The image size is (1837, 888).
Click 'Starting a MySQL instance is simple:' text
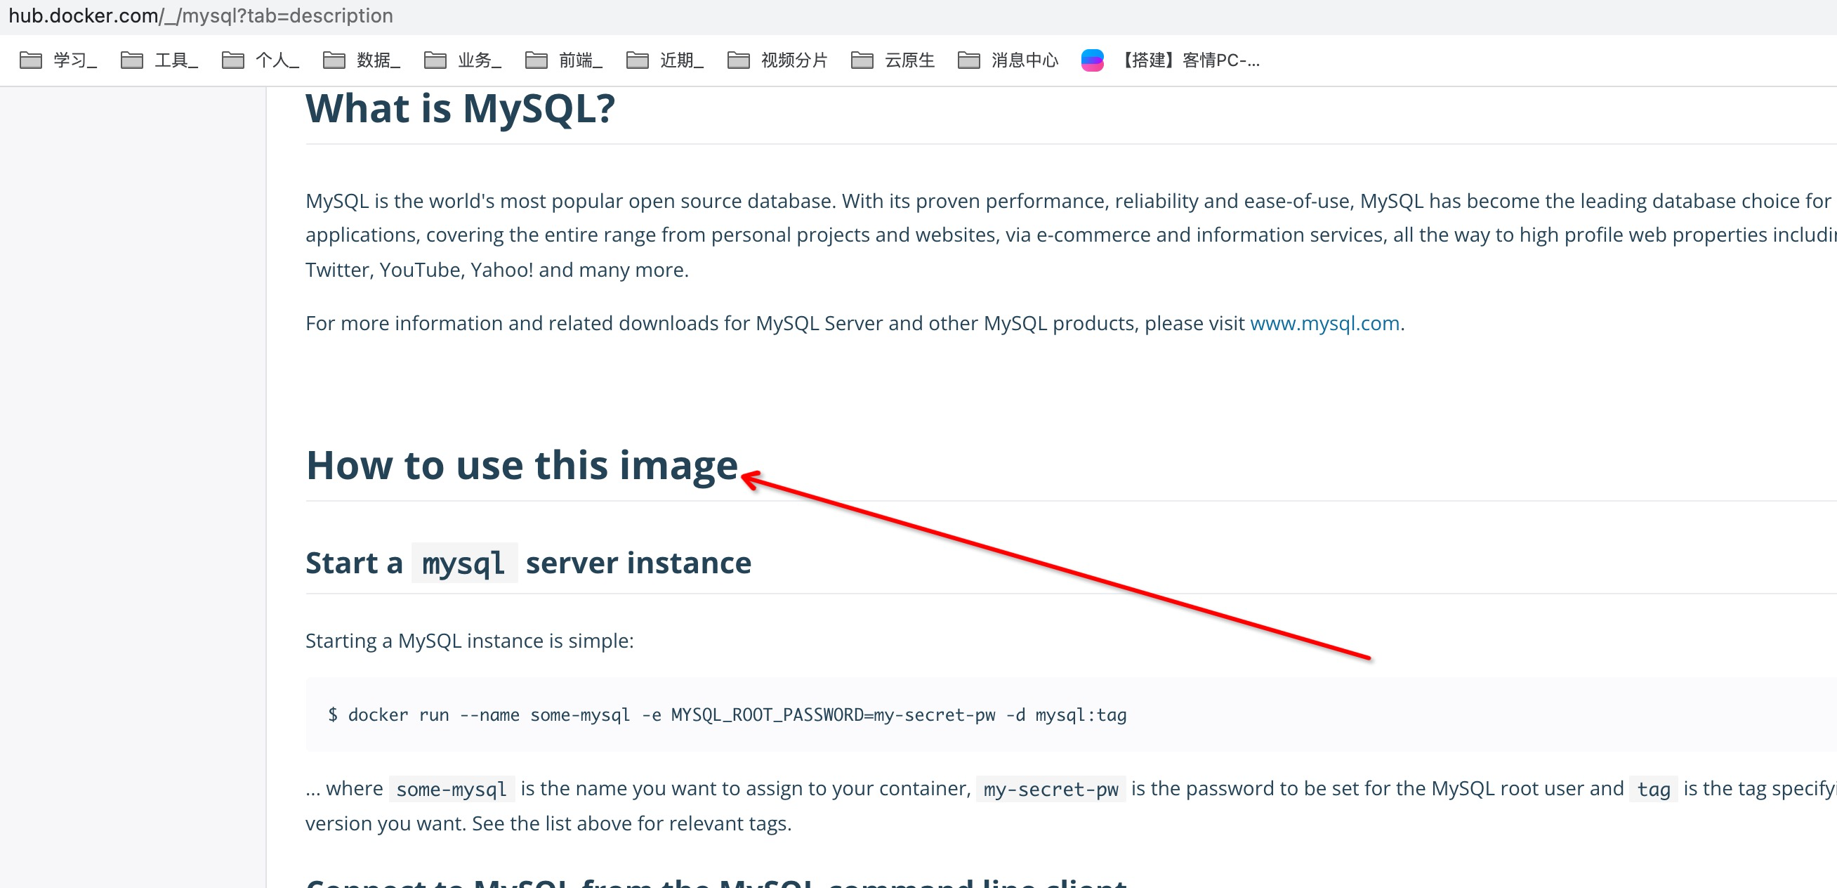(470, 641)
